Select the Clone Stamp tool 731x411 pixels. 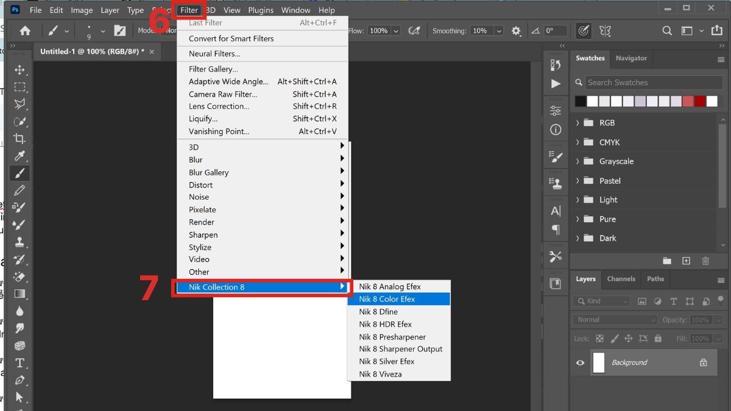pos(19,242)
